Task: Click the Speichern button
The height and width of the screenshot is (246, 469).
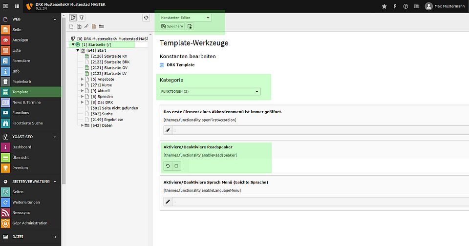Action: [x=172, y=26]
